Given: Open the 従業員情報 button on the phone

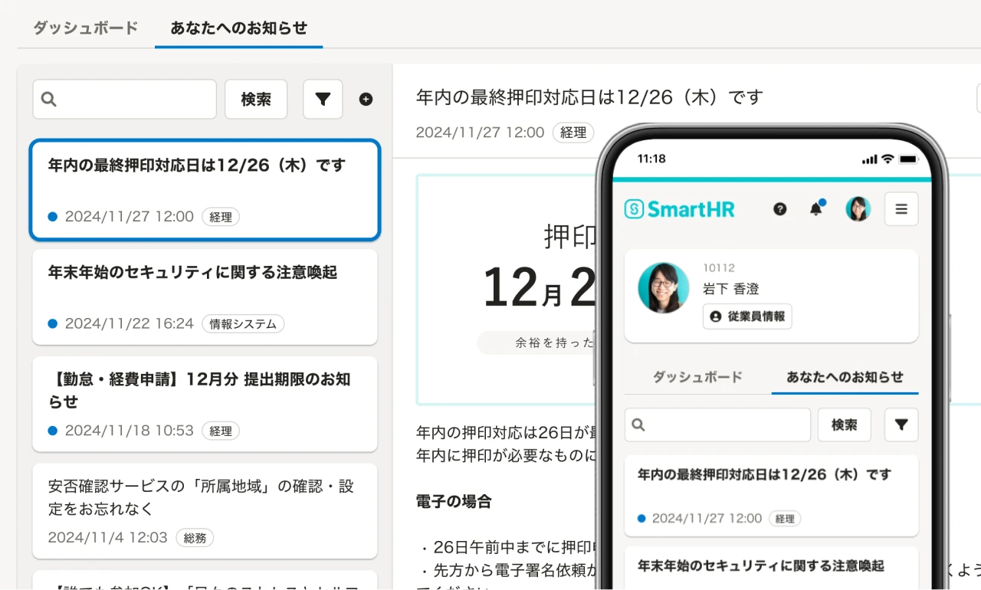Looking at the screenshot, I should coord(747,316).
